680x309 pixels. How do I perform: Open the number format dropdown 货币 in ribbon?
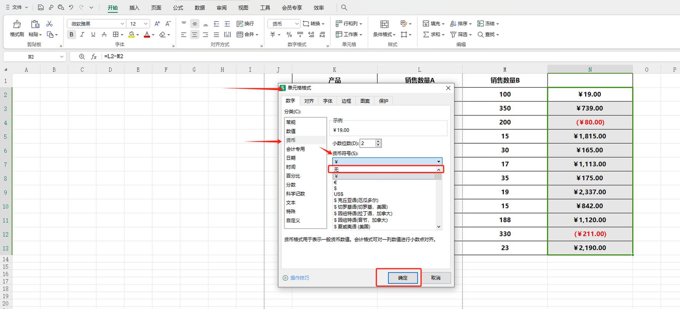[x=297, y=24]
